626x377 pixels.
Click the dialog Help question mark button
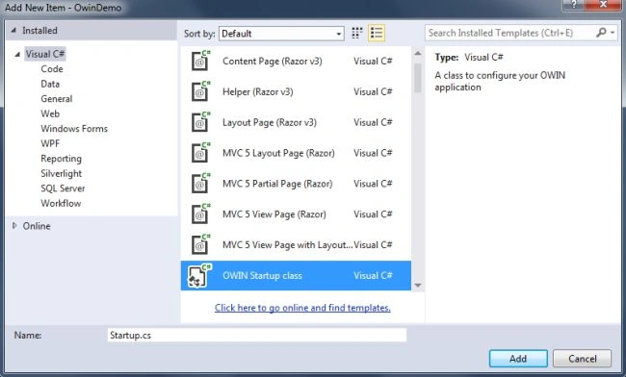[573, 5]
